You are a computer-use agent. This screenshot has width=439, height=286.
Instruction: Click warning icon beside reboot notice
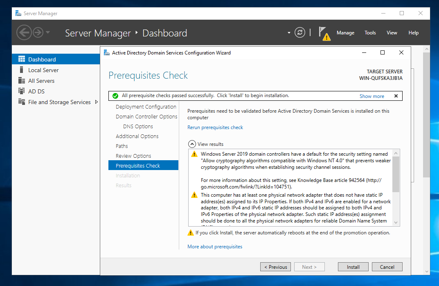click(190, 233)
